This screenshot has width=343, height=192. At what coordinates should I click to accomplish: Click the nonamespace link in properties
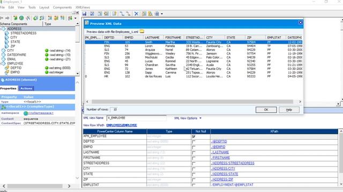(x=41, y=113)
